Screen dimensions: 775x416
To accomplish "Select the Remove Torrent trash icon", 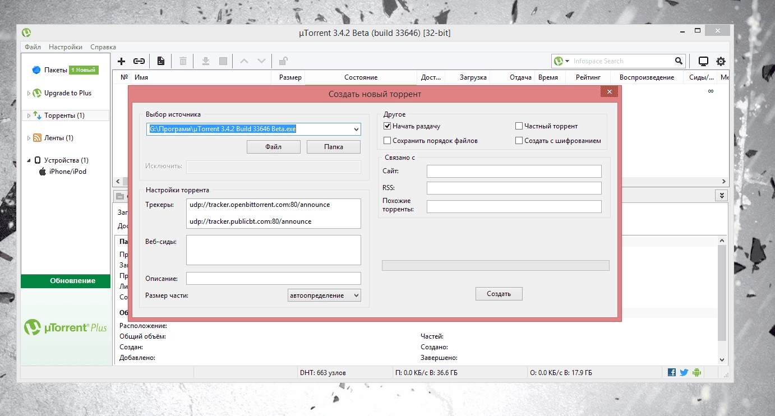I will [x=183, y=61].
